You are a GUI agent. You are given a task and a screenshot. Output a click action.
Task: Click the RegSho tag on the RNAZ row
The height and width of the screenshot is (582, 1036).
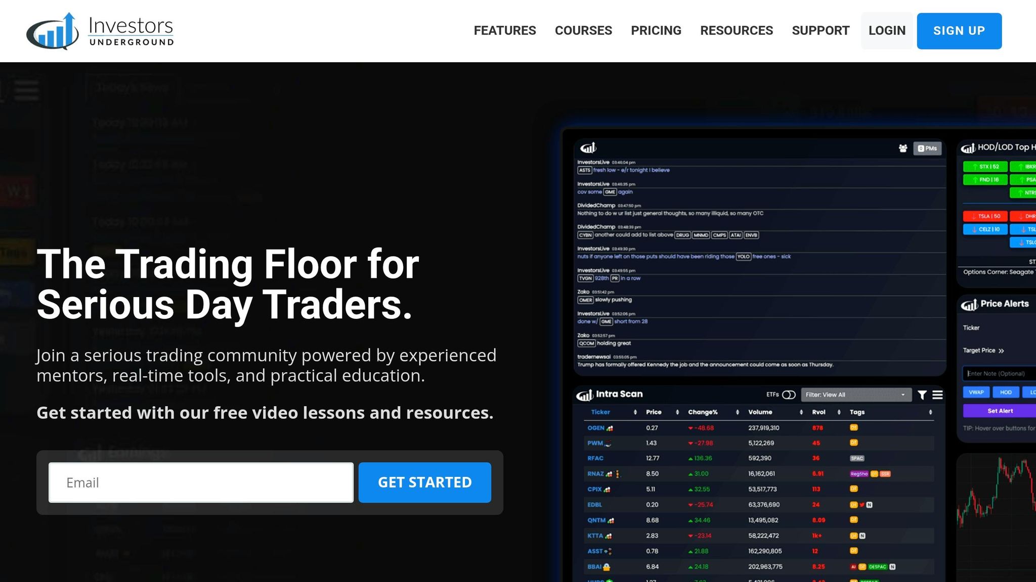pyautogui.click(x=860, y=474)
